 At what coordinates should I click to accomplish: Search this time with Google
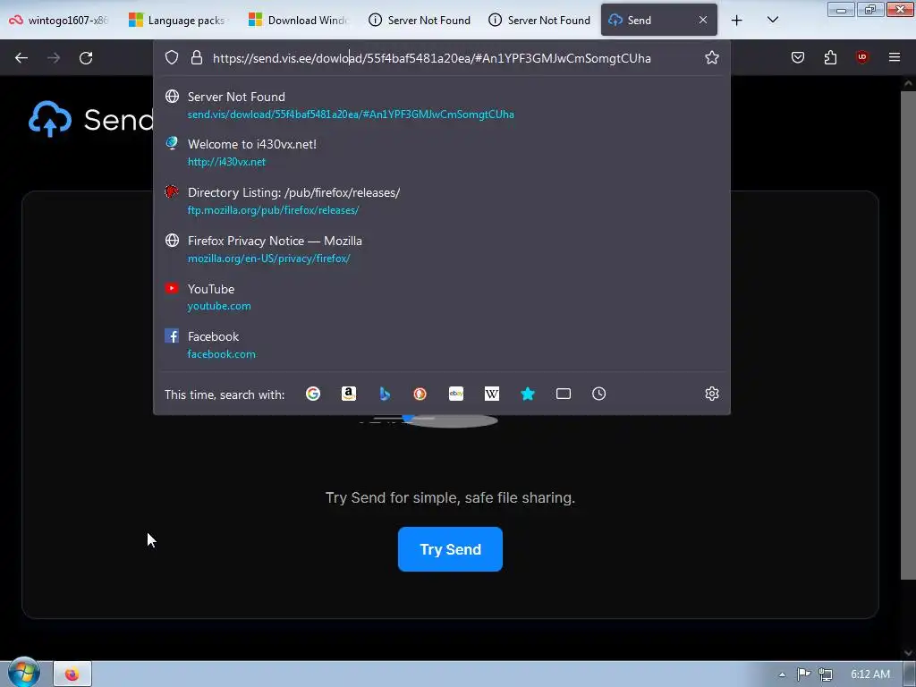coord(313,394)
